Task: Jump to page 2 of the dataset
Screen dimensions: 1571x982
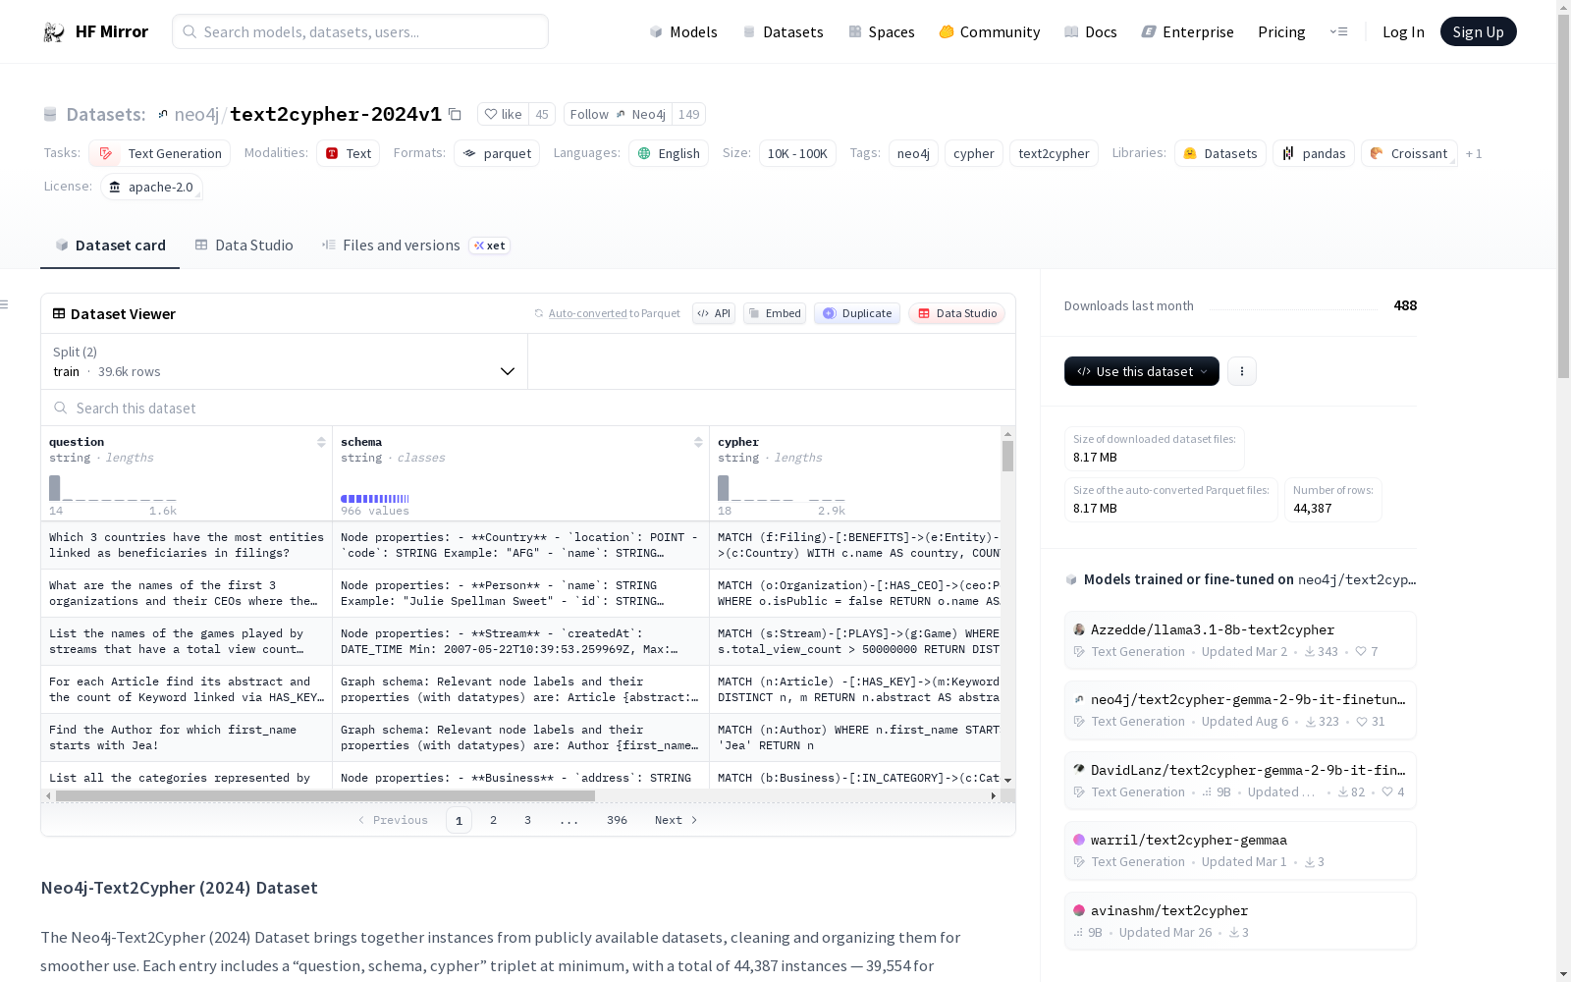Action: (x=494, y=820)
